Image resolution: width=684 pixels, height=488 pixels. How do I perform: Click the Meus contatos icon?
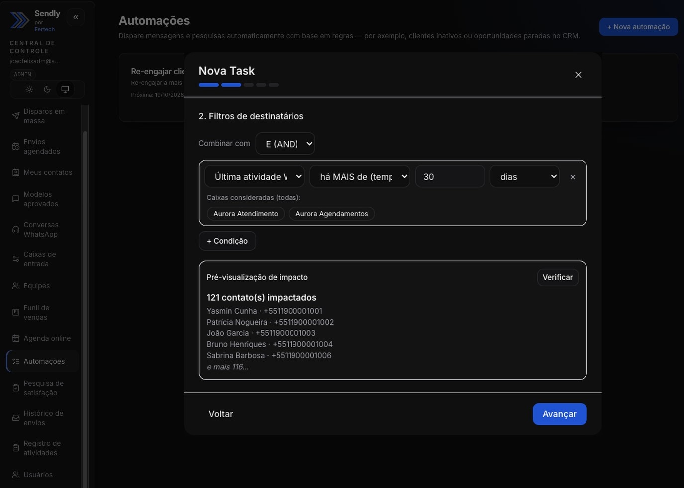(16, 172)
